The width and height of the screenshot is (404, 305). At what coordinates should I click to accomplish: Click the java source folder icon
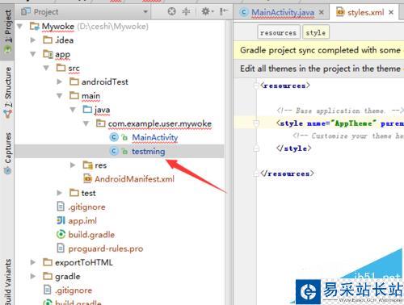pos(87,110)
